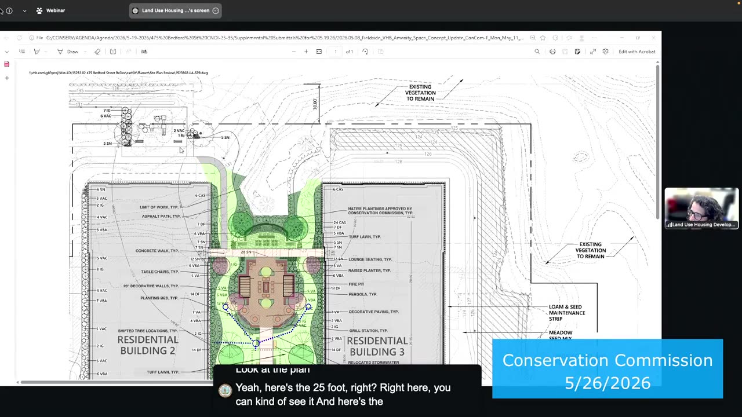The image size is (742, 417).
Task: Click the RESIDENTIAL BUILDING 2 label
Action: click(148, 345)
